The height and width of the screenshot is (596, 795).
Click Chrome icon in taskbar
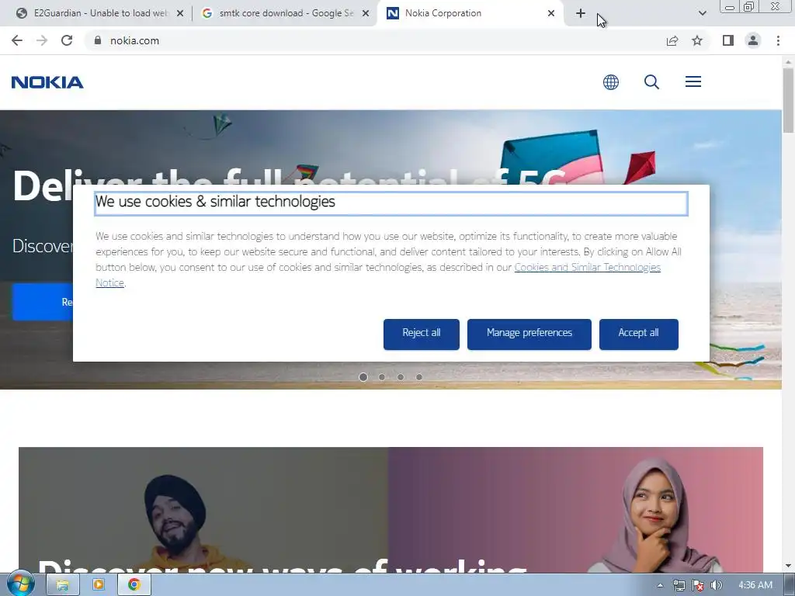[x=134, y=585]
